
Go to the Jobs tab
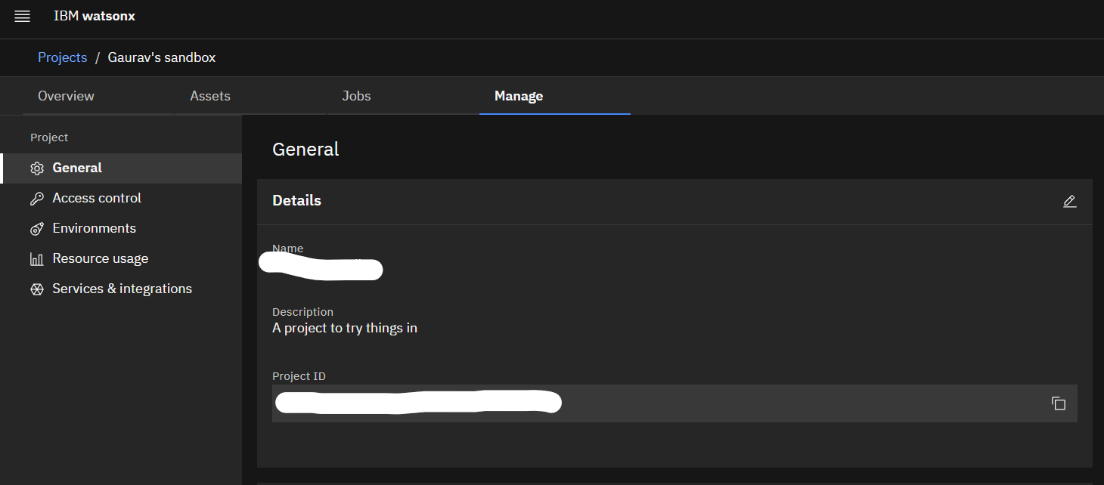(x=356, y=96)
